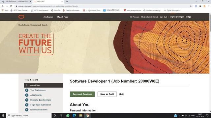This screenshot has height=118, width=211.
Task: Click the Quit link
Action: pos(121,94)
